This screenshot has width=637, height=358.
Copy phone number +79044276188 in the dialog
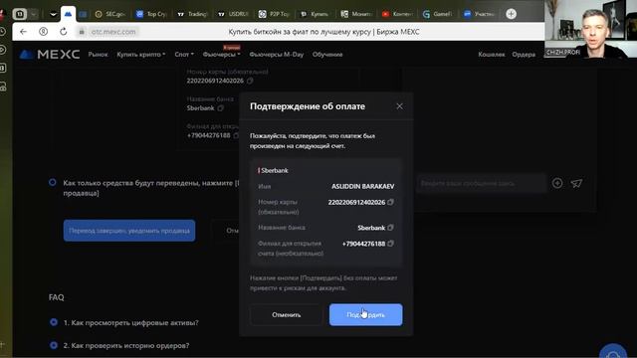[390, 243]
